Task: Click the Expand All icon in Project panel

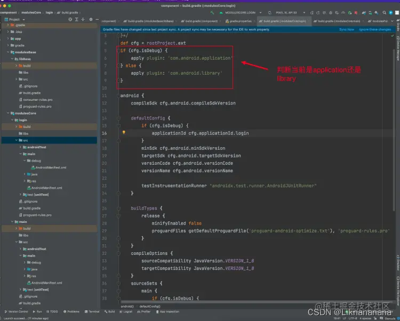Action: pos(76,19)
